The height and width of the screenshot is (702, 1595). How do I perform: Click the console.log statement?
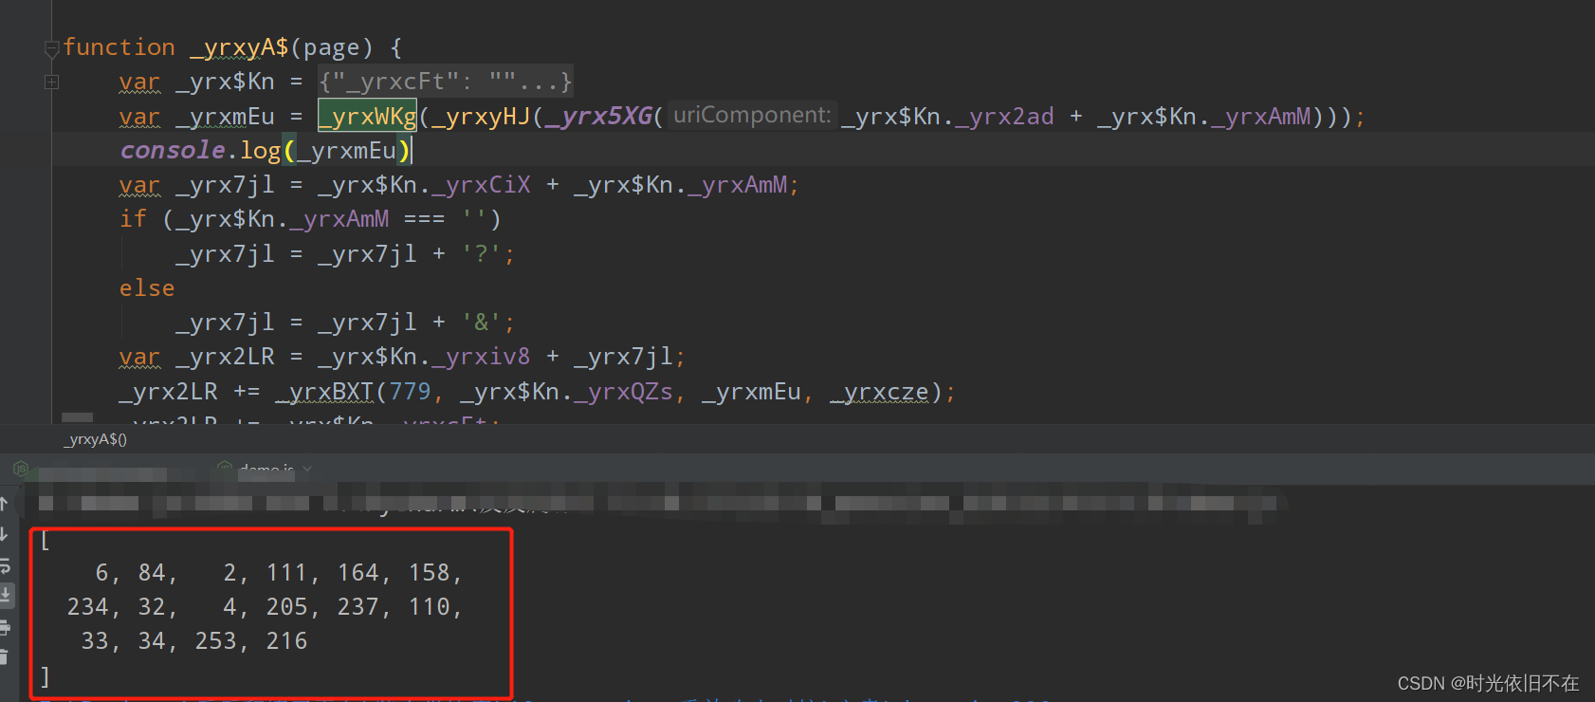tap(266, 151)
